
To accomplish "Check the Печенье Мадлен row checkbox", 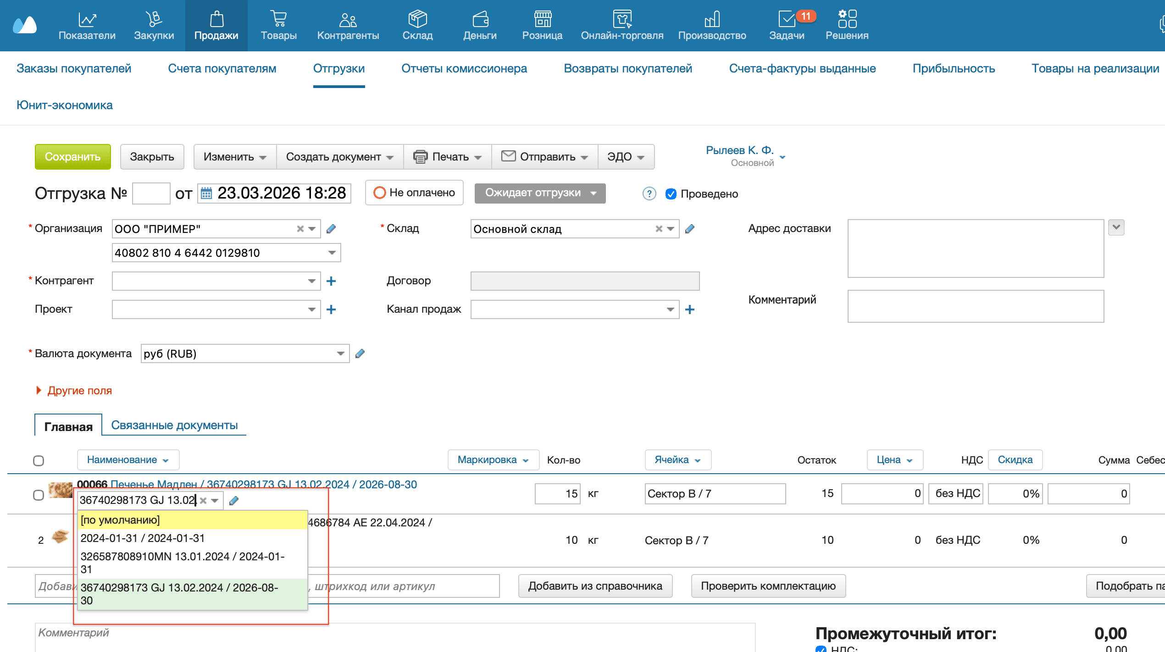I will [39, 495].
